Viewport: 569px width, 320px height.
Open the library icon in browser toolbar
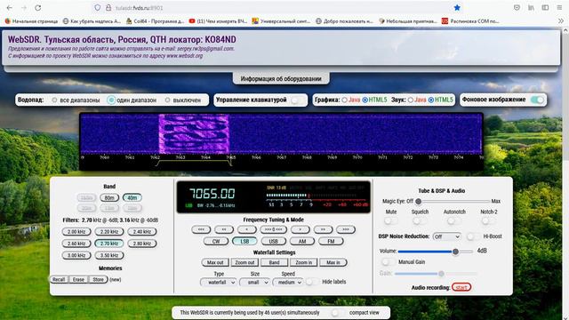click(x=531, y=8)
